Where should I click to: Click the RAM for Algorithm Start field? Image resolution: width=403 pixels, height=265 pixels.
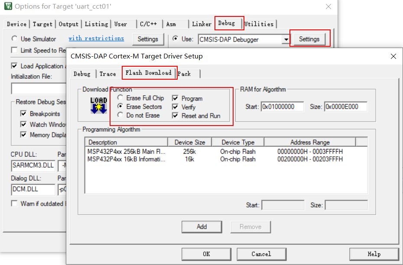pos(283,107)
